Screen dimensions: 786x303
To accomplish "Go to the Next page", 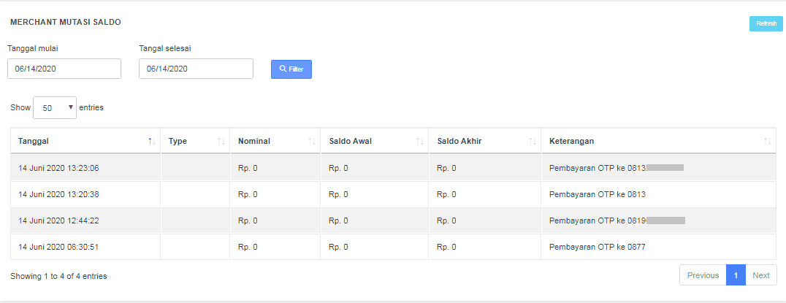I will point(761,275).
